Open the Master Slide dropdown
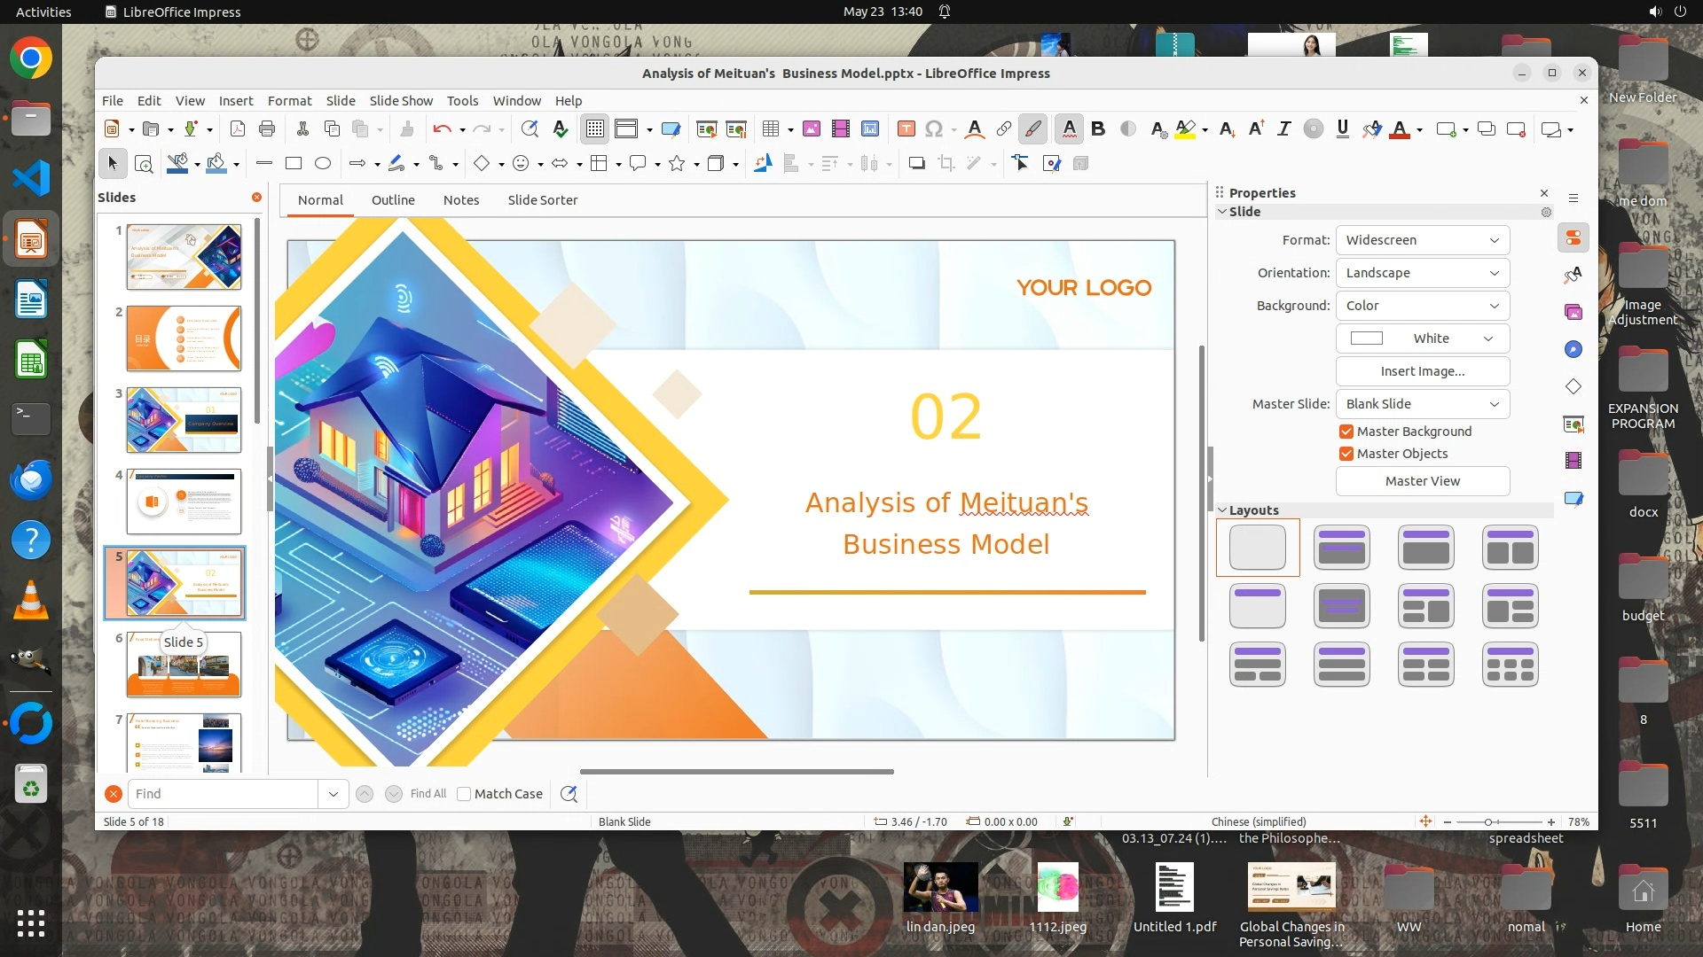The height and width of the screenshot is (957, 1703). point(1422,404)
